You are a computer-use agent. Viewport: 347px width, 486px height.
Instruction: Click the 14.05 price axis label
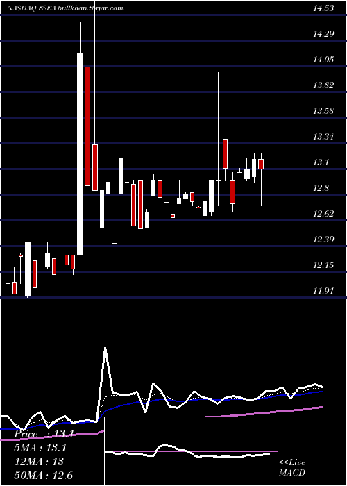[x=323, y=60]
